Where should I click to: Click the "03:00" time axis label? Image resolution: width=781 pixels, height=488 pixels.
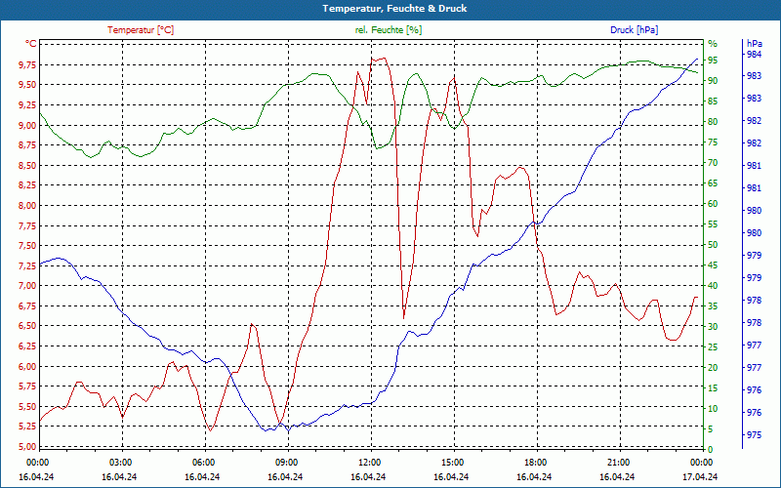119,462
